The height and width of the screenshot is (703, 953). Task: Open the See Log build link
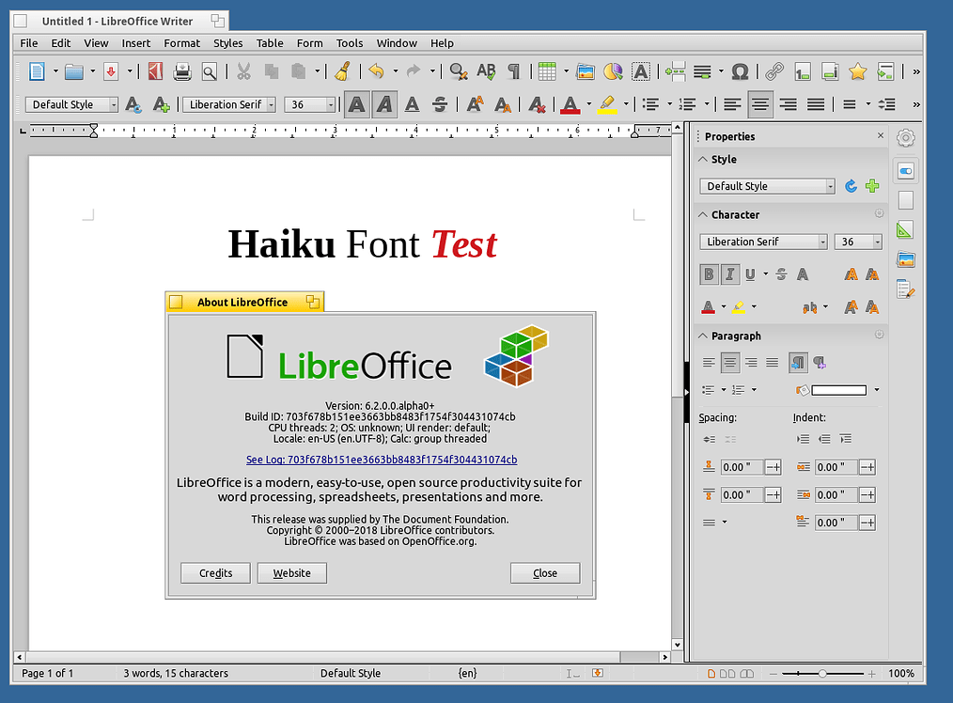[x=382, y=460]
